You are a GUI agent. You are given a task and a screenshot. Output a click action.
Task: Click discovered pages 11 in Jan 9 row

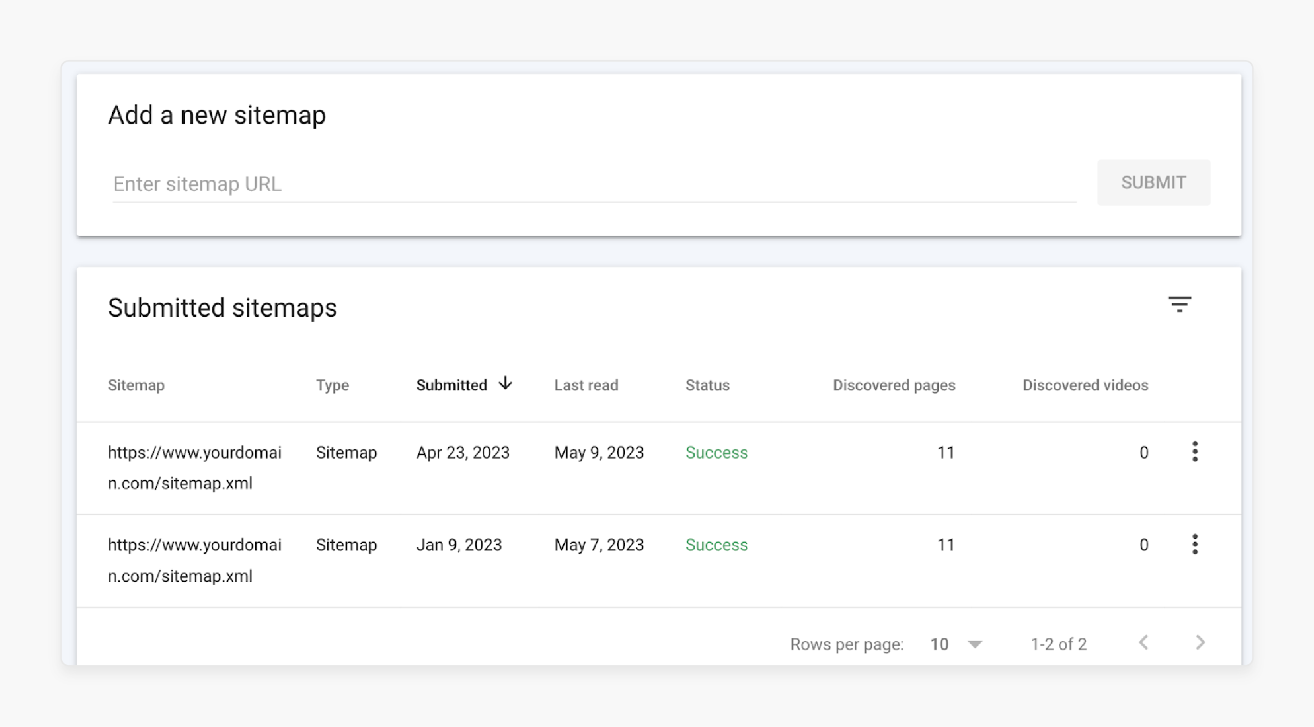coord(946,545)
